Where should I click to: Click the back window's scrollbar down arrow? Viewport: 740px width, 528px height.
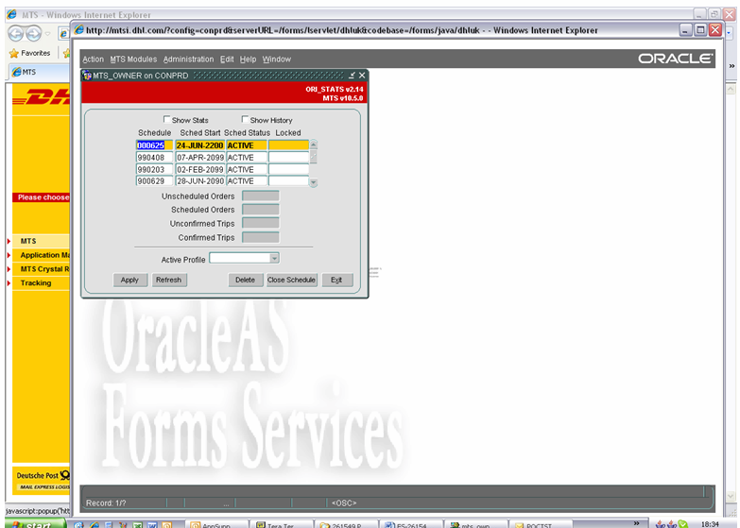point(731,497)
